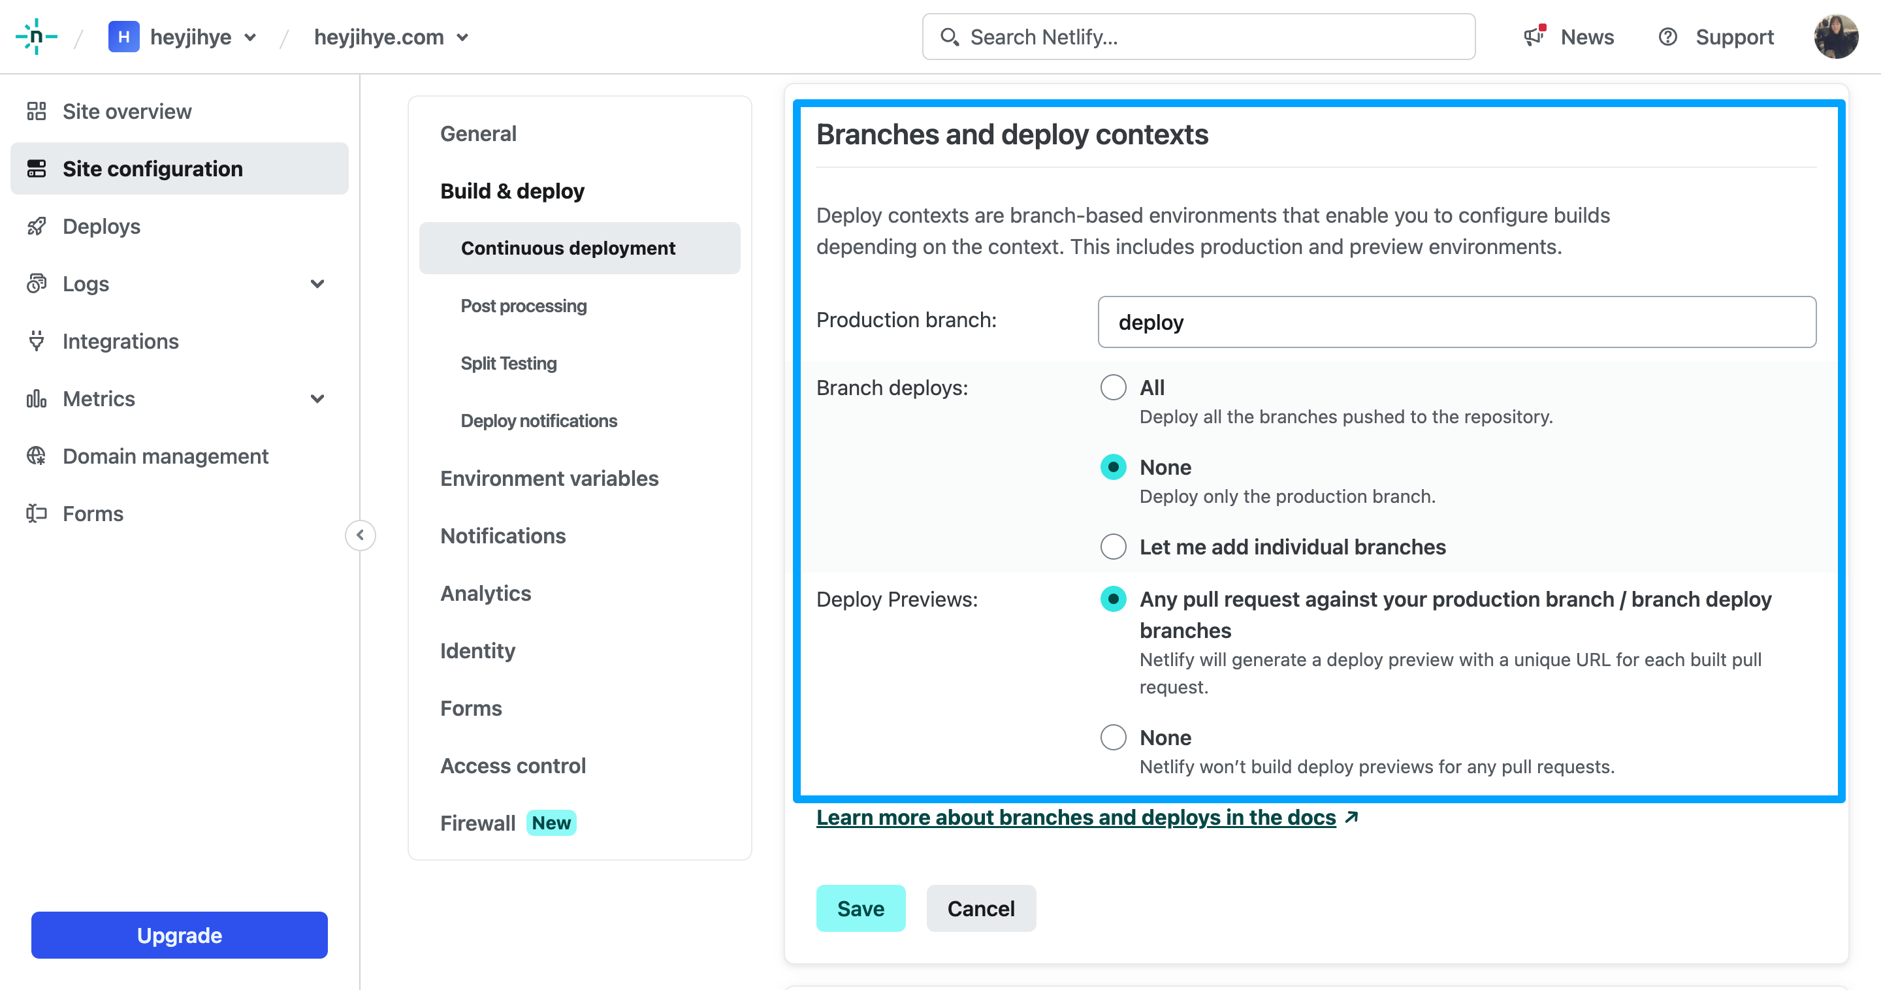Viewport: 1881px width, 990px height.
Task: Click the Integrations plug icon
Action: tap(36, 341)
